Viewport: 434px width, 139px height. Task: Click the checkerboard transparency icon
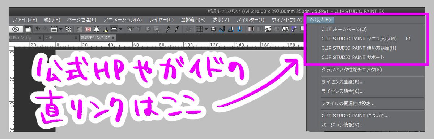pyautogui.click(x=68, y=30)
